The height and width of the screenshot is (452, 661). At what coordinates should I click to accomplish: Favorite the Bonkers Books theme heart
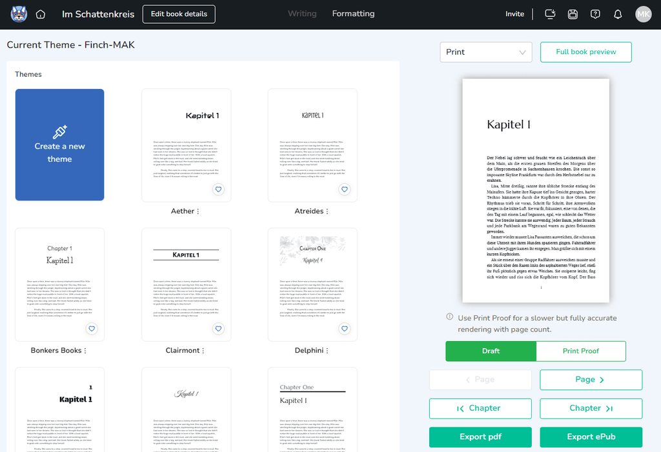click(x=92, y=329)
